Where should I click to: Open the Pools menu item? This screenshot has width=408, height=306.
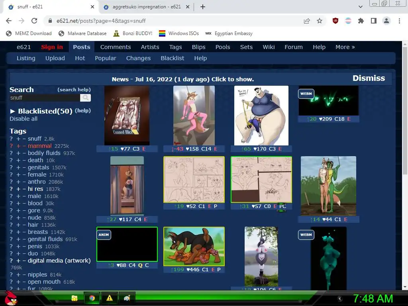[223, 47]
